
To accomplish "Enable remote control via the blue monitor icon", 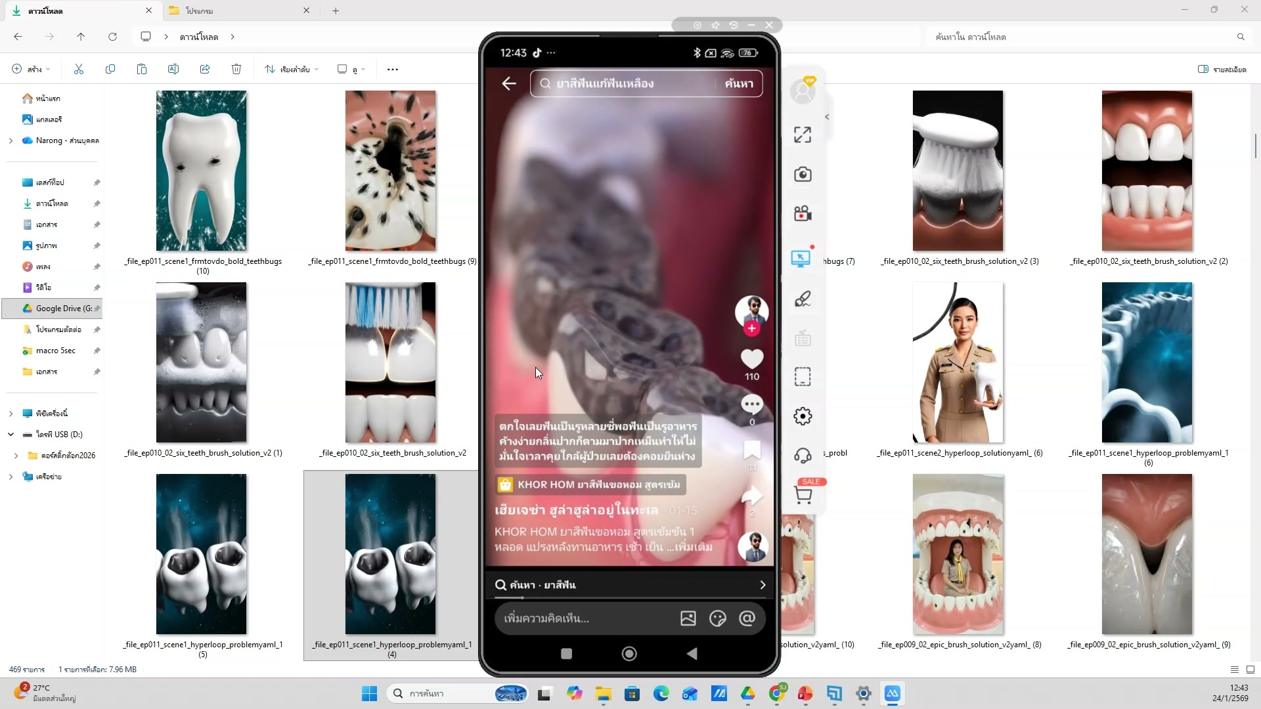I will pyautogui.click(x=803, y=258).
